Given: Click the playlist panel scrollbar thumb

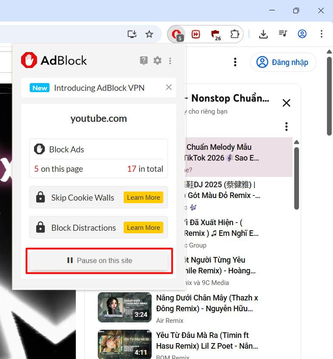Looking at the screenshot, I should [x=296, y=178].
